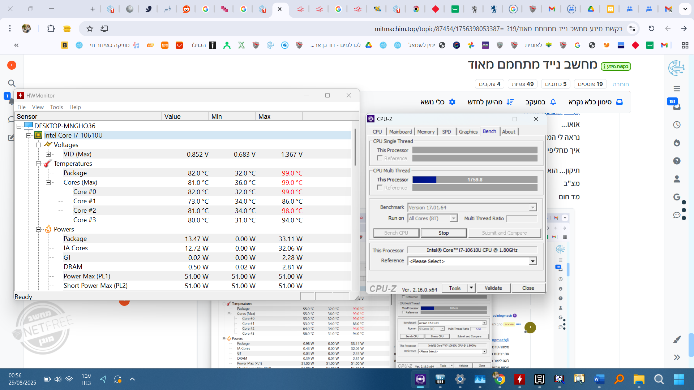694x390 pixels.
Task: Open a new browser tab
Action: click(93, 9)
